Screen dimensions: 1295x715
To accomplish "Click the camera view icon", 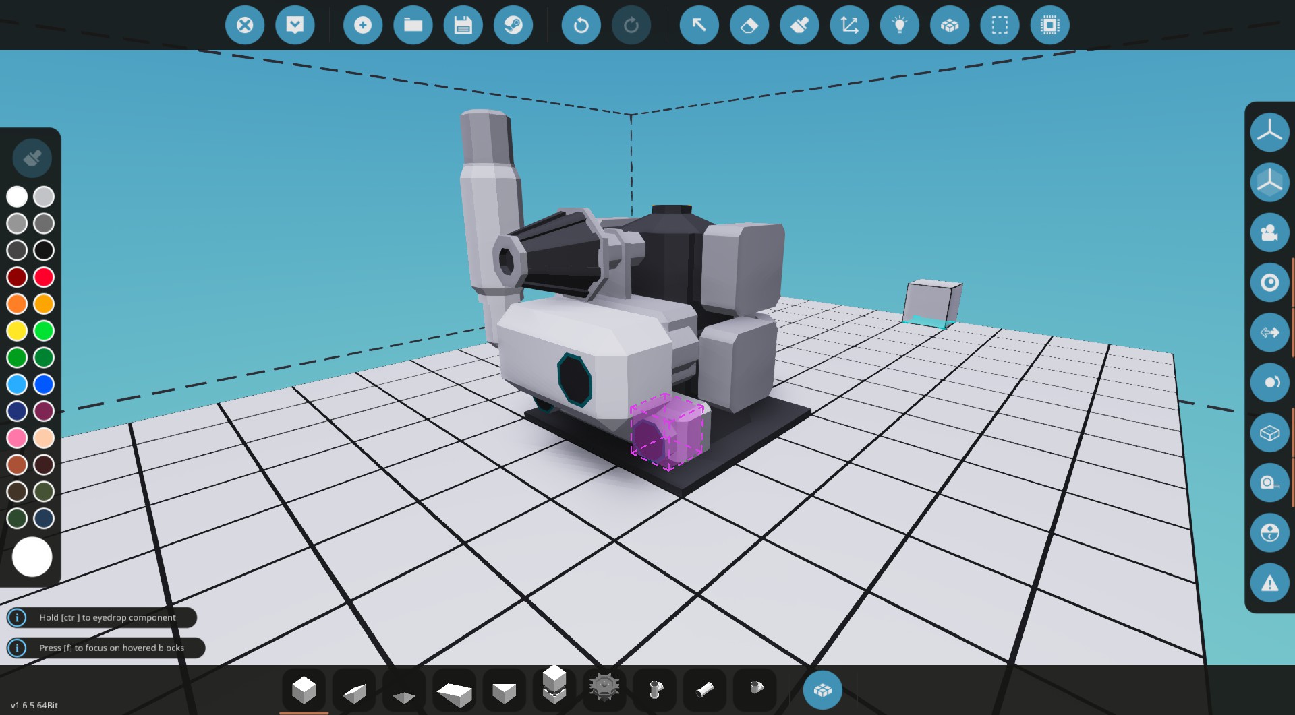I will coord(1269,232).
